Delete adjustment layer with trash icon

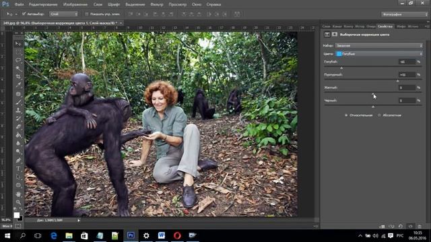coord(420,227)
